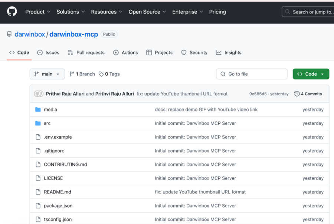View the 0 Tags link
The height and width of the screenshot is (224, 334).
(x=109, y=74)
